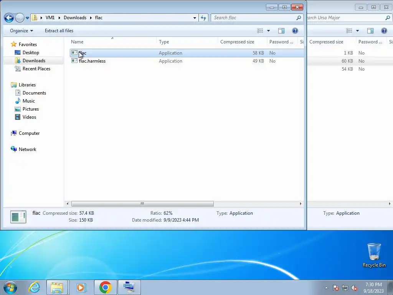Open Help in the flac window

(x=295, y=31)
